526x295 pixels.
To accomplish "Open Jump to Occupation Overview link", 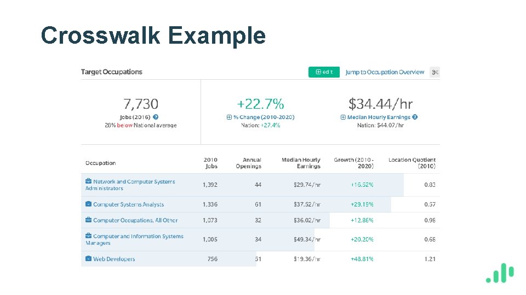I will 385,72.
